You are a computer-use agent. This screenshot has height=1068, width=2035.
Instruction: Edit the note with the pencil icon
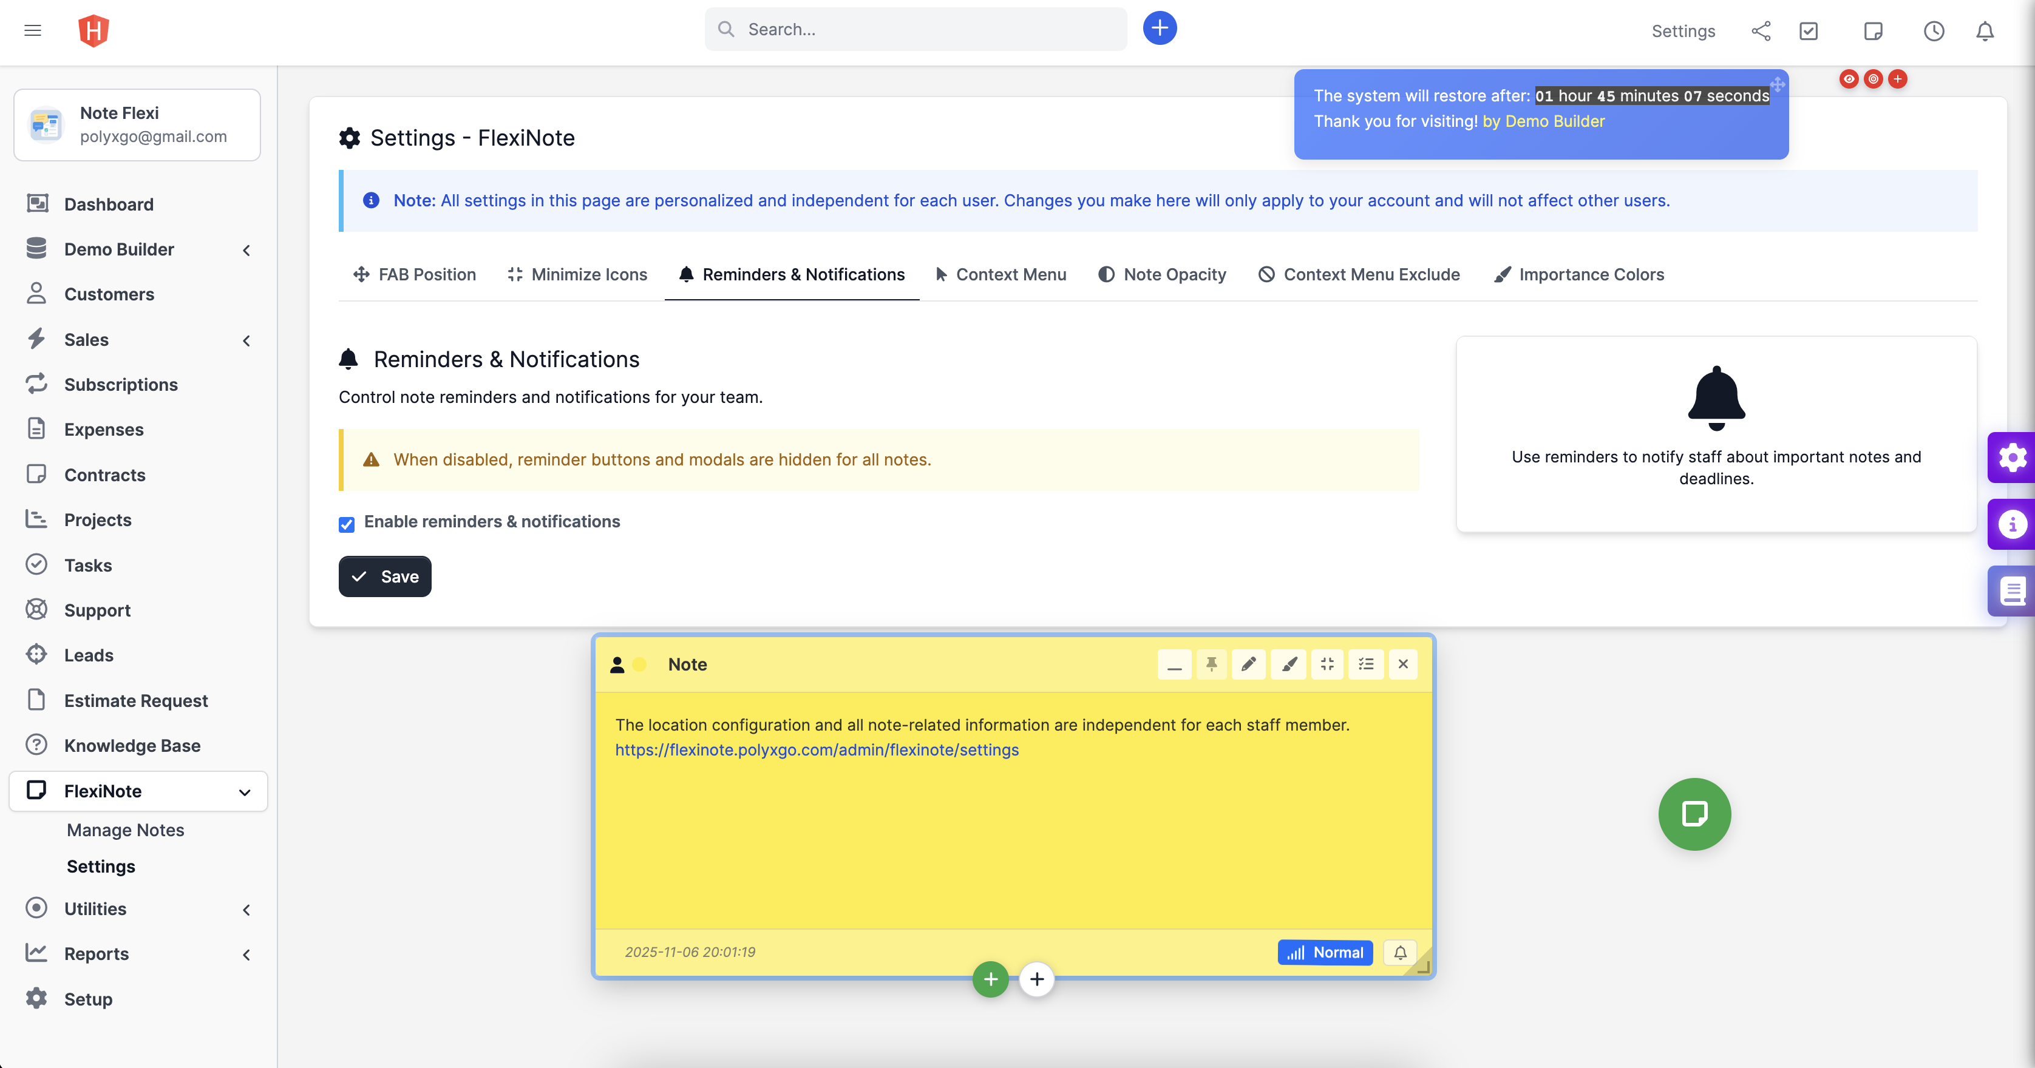click(x=1248, y=664)
